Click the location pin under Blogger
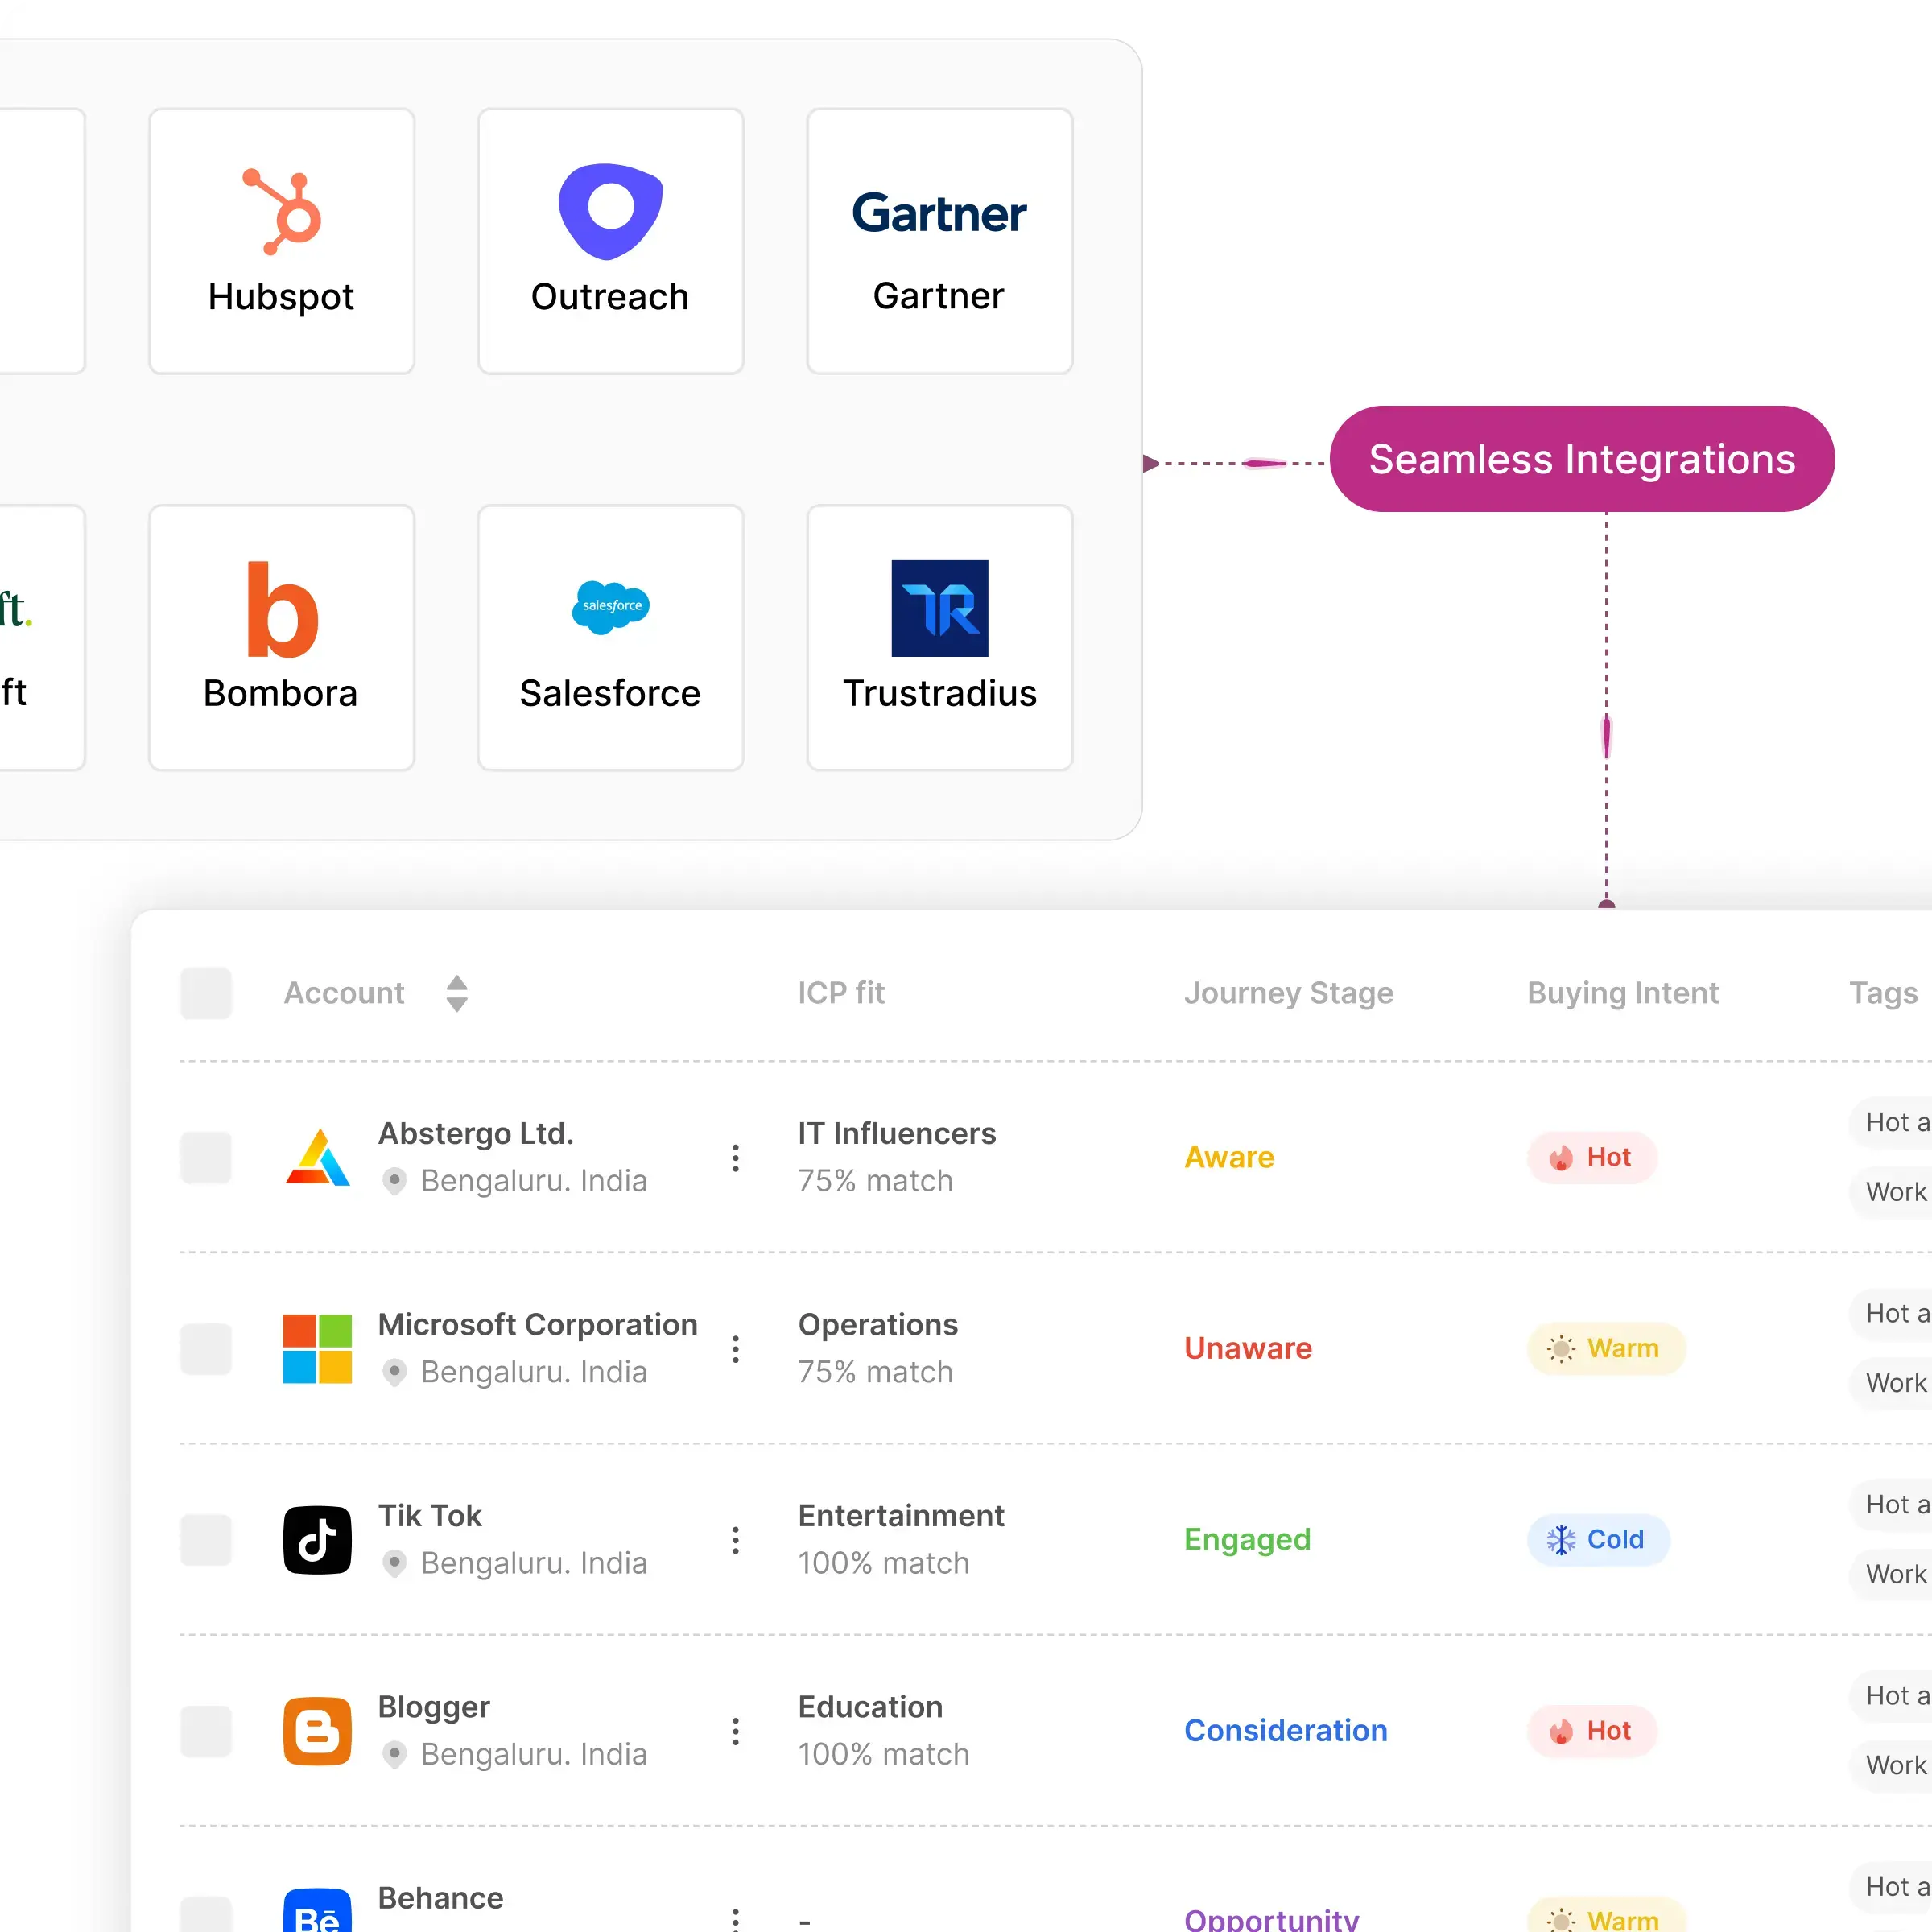 [x=394, y=1754]
